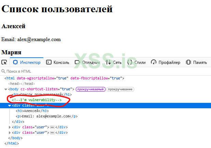Switch to the Сеть tab
211x148 pixels.
pos(113,62)
